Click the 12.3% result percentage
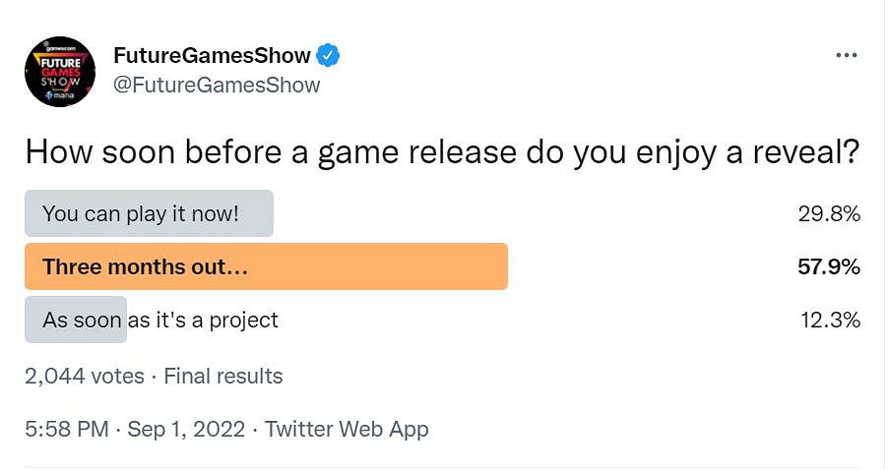The height and width of the screenshot is (470, 888). click(829, 320)
